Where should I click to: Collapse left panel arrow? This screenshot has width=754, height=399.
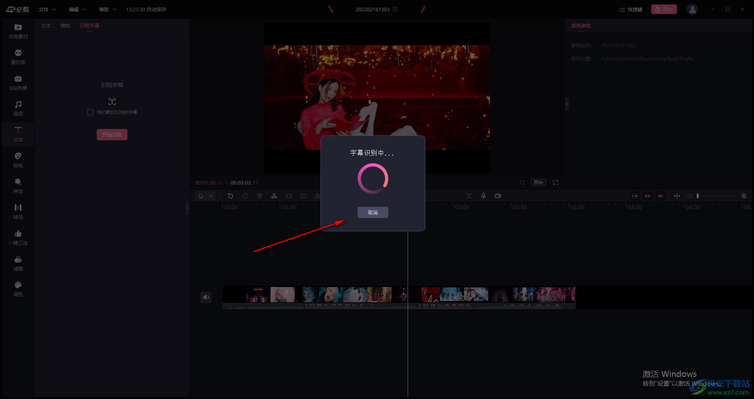tap(187, 208)
